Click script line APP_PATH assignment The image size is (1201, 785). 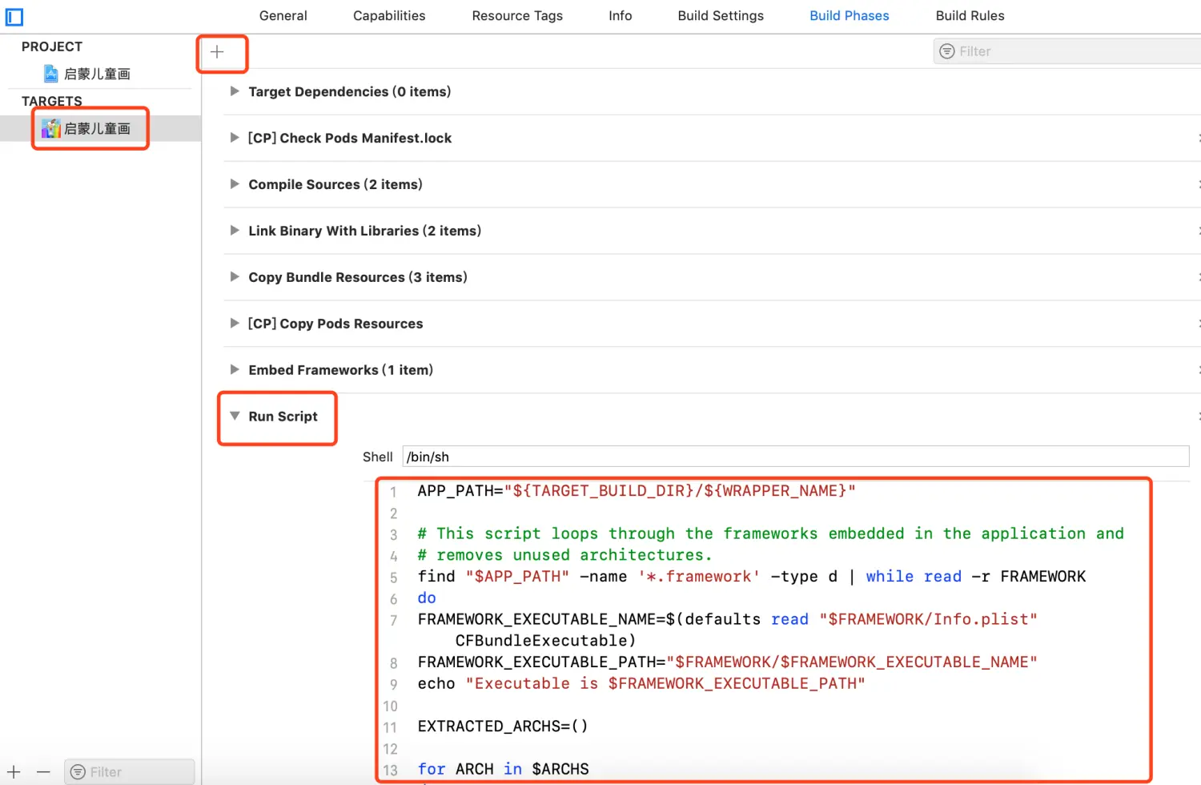(637, 491)
